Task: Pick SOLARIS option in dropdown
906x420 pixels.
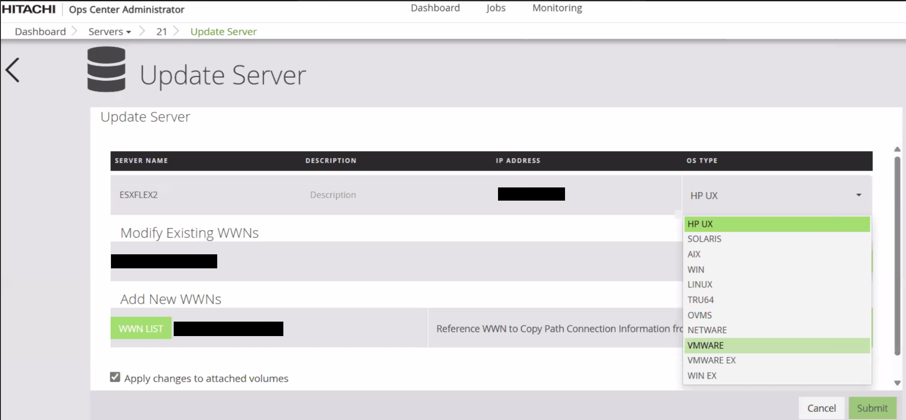Action: (704, 239)
